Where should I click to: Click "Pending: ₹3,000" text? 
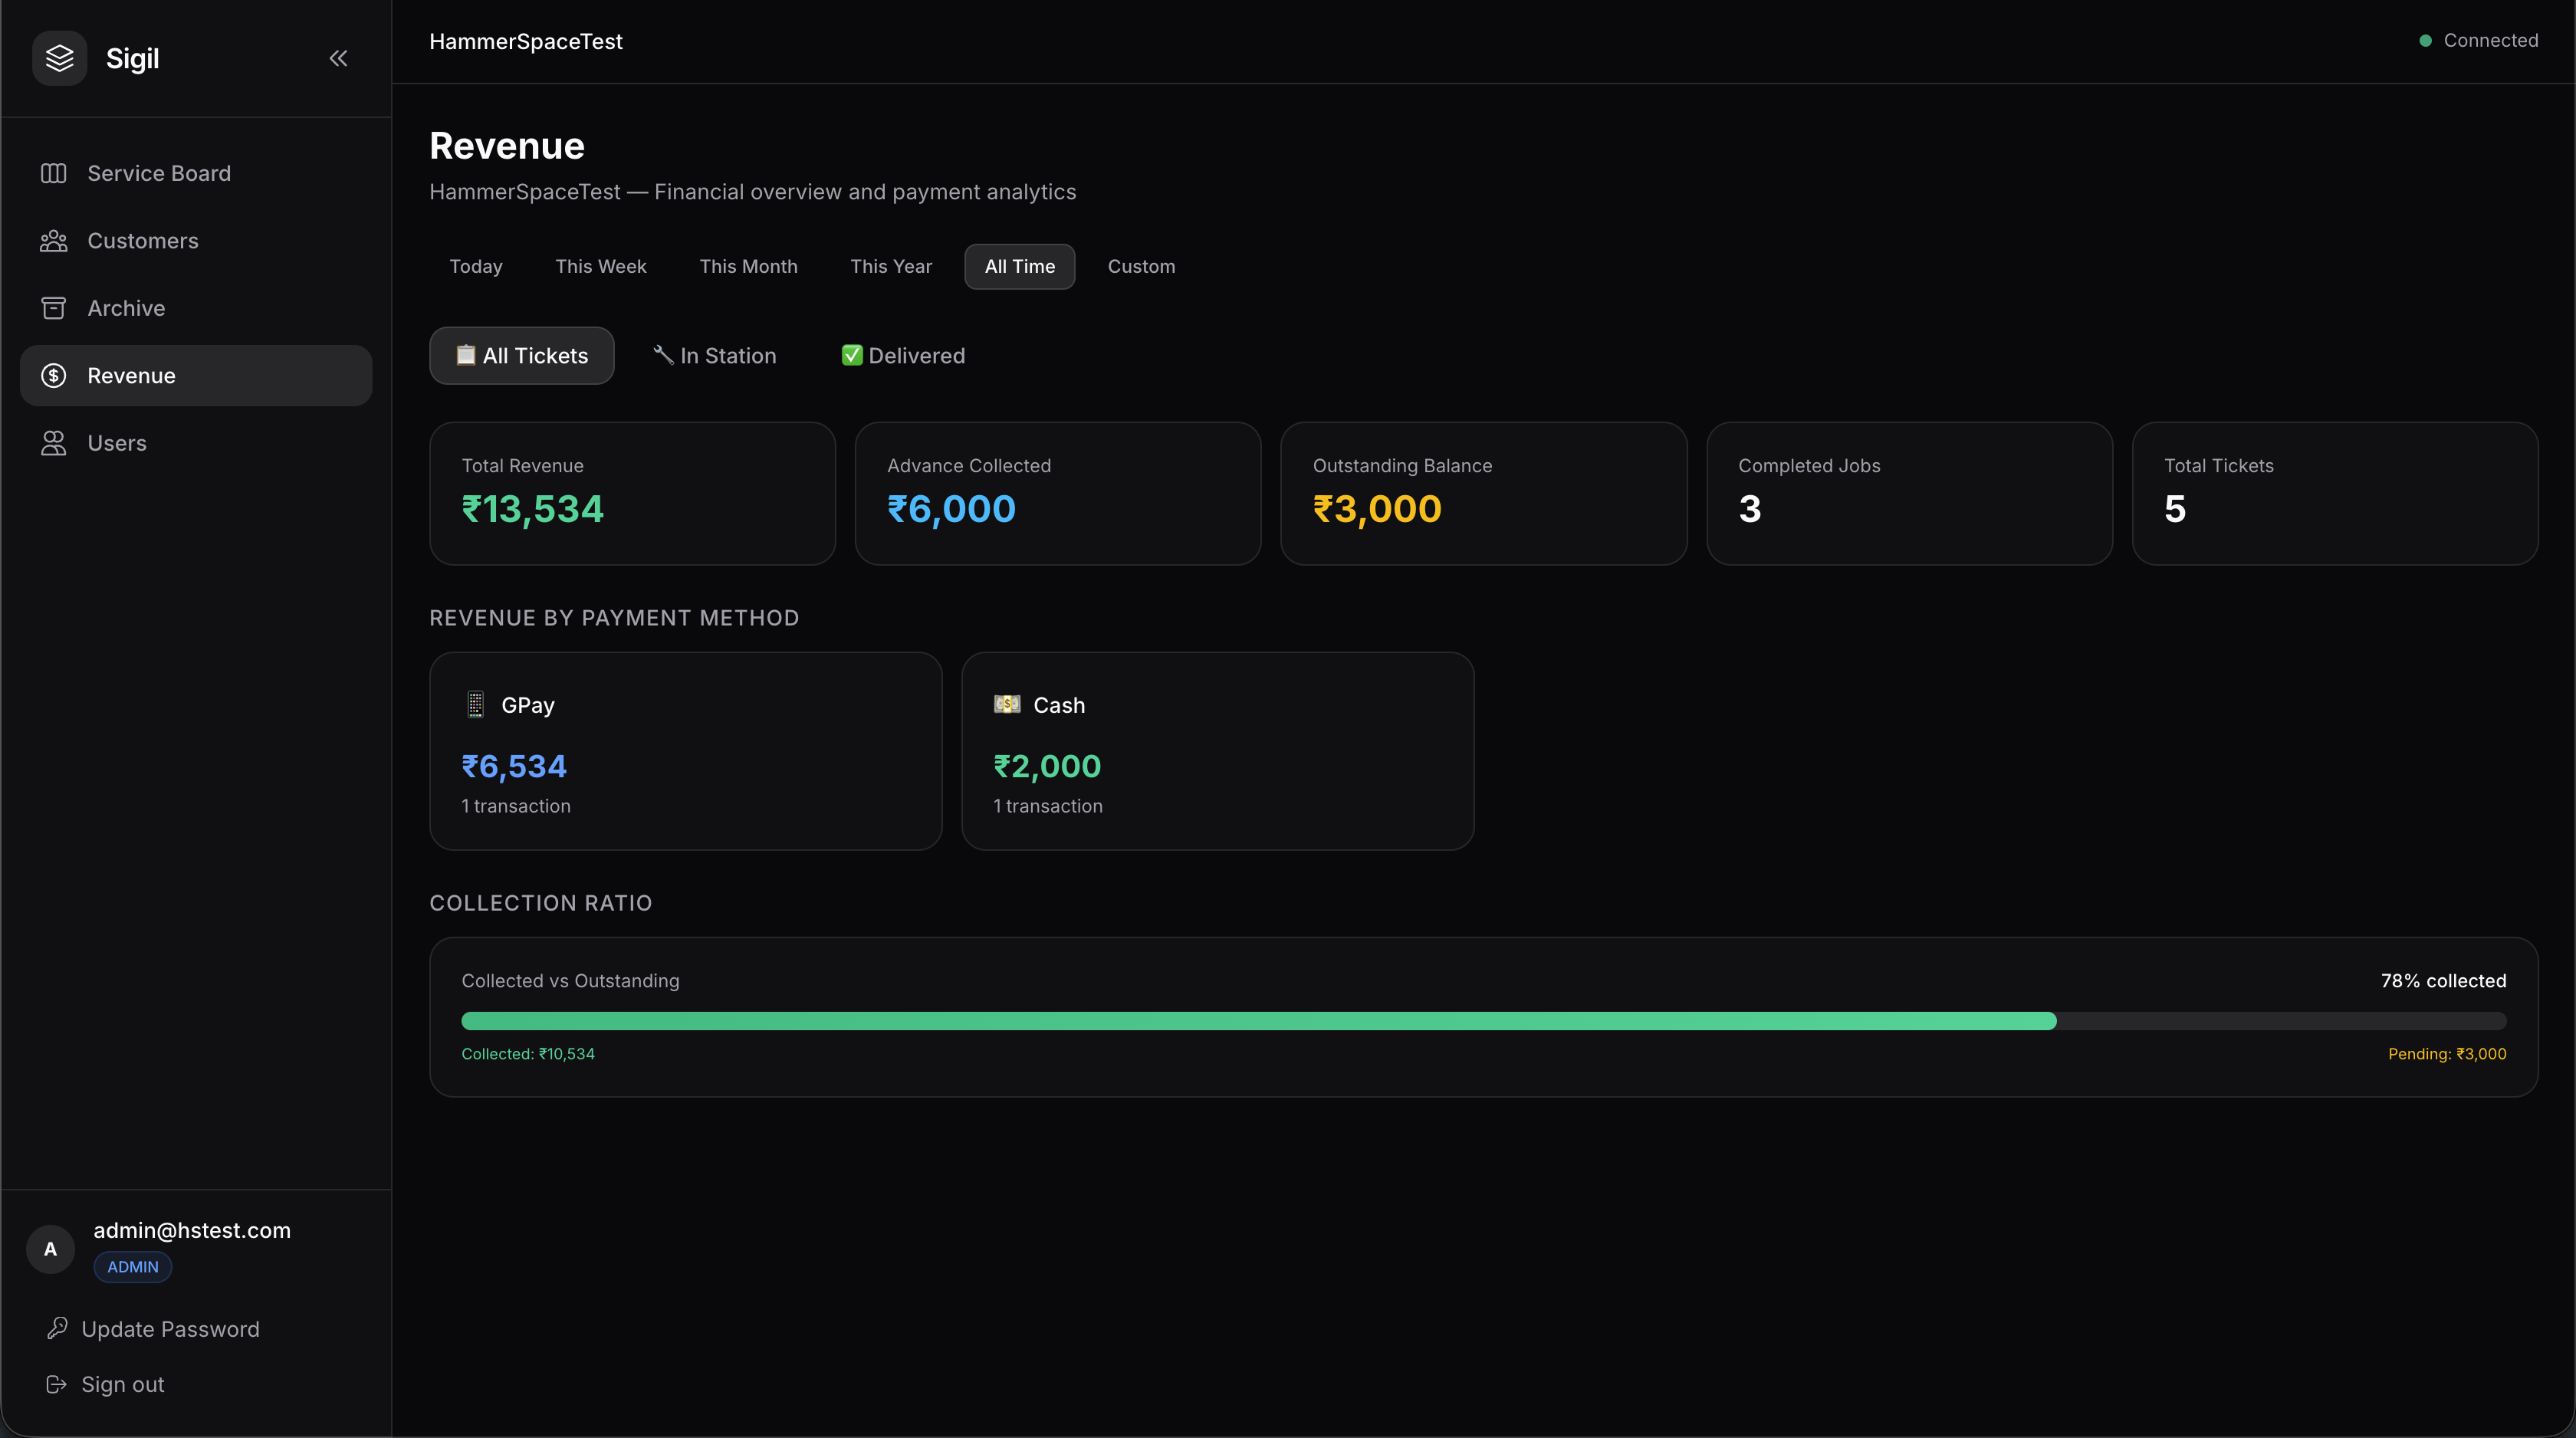2447,1054
